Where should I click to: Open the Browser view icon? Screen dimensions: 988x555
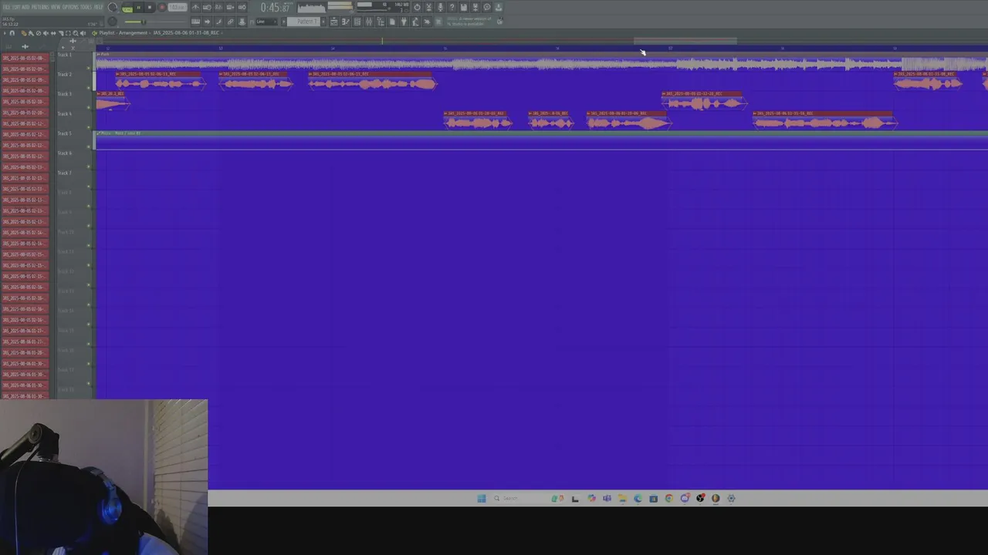coord(380,22)
